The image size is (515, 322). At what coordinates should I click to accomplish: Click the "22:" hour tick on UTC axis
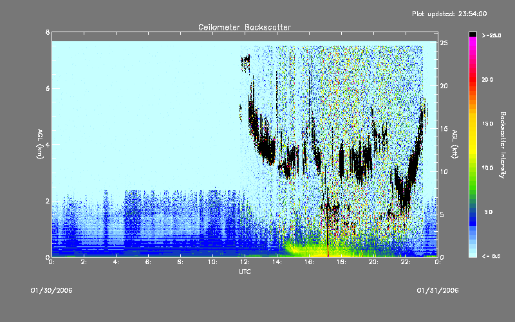[406, 262]
